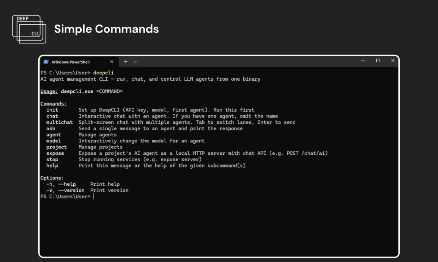The height and width of the screenshot is (262, 438).
Task: Click the blinking cursor at the prompt
Action: pos(93,196)
